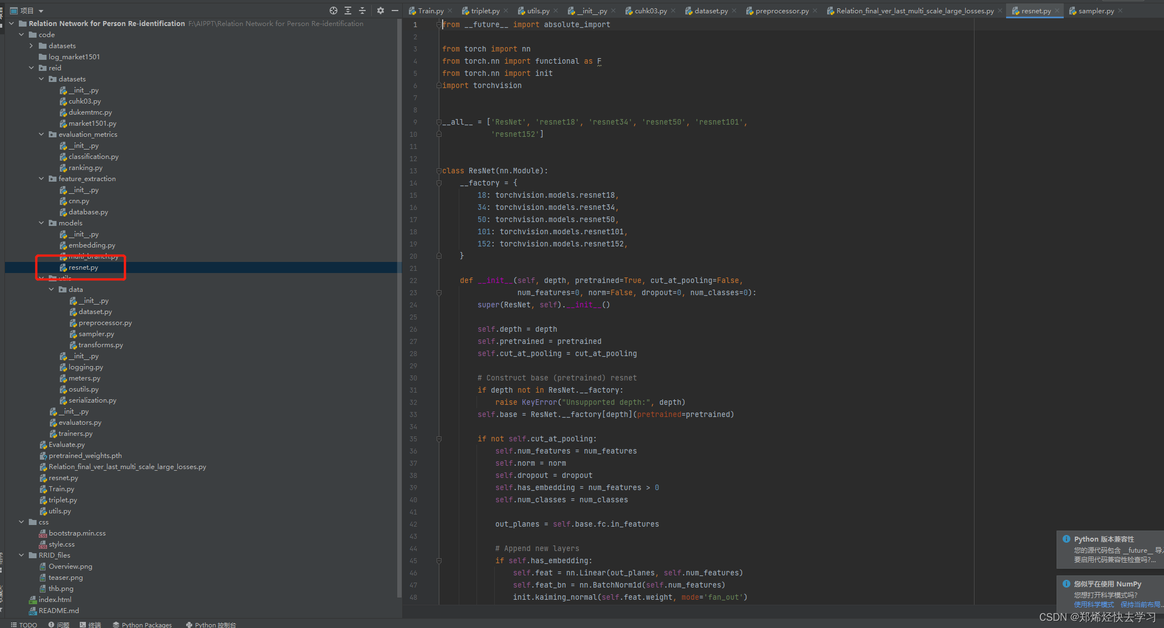Collapse the evaluation_metrics folder
This screenshot has width=1164, height=628.
pyautogui.click(x=42, y=134)
